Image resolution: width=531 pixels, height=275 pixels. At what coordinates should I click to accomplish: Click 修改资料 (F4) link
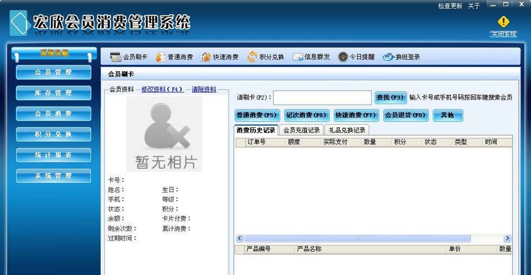tap(162, 89)
